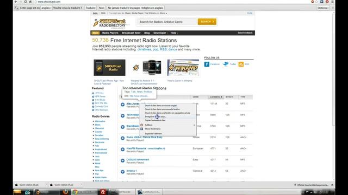Click the Winamp for Android thumbnail

coord(147,68)
